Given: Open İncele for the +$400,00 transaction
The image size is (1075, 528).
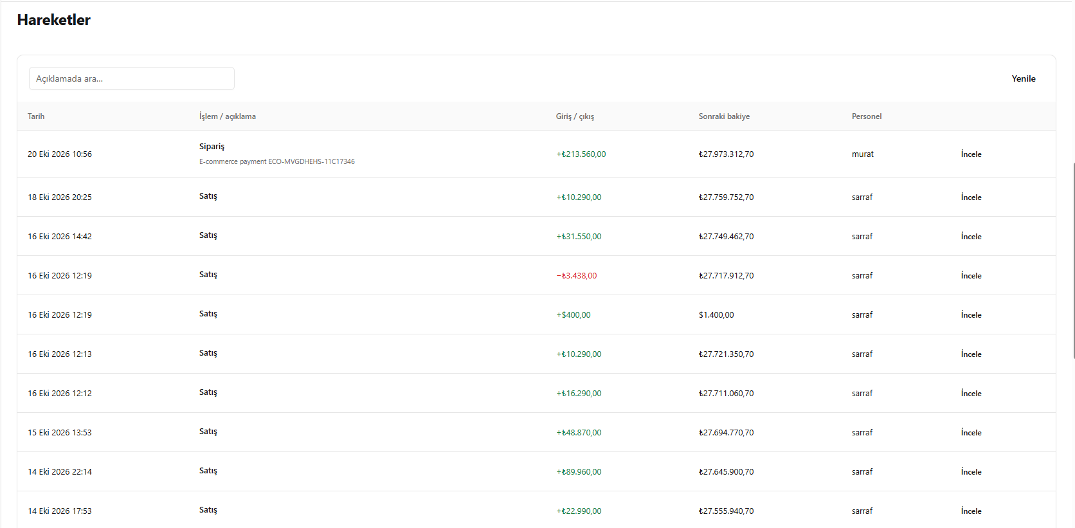Looking at the screenshot, I should click(x=971, y=315).
